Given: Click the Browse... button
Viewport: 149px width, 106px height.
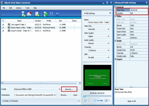Looking at the screenshot, I should (x=64, y=95).
